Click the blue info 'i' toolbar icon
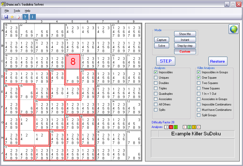 coord(33,17)
